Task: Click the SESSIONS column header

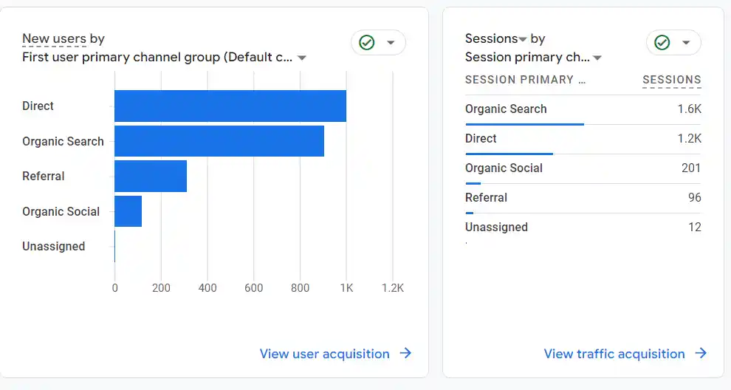Action: point(671,80)
